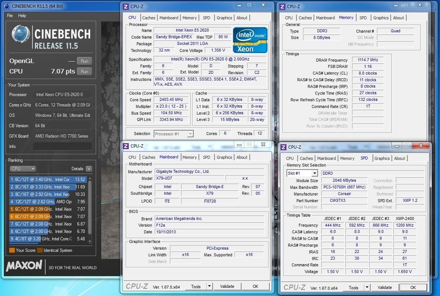Click the Z icon of the CPU-Z Memory window
The image size is (440, 296).
point(283,6)
